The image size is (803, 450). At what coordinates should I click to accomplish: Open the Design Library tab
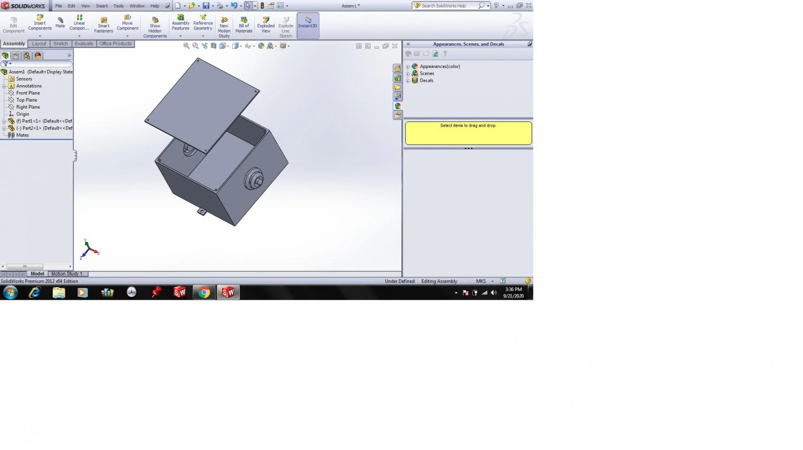click(x=398, y=78)
